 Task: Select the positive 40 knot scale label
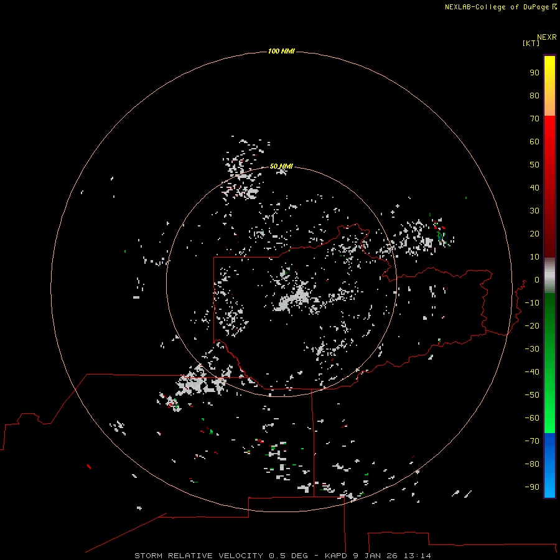pyautogui.click(x=534, y=188)
